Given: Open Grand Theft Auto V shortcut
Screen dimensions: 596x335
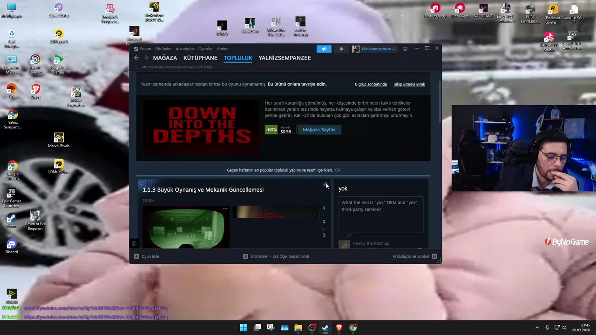Looking at the screenshot, I should point(572,41).
